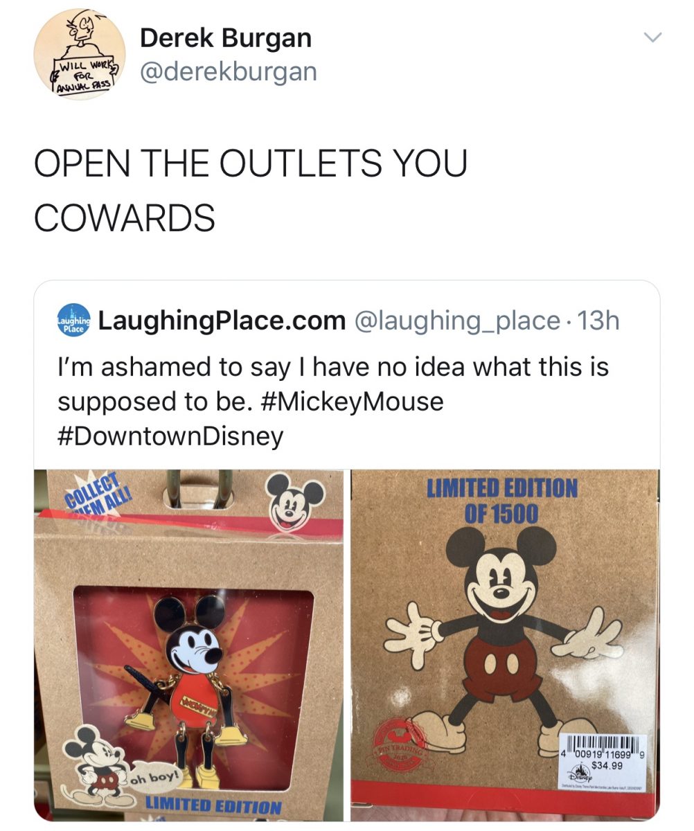Tap the @laughing_place handle
This screenshot has width=694, height=831.
[x=457, y=321]
